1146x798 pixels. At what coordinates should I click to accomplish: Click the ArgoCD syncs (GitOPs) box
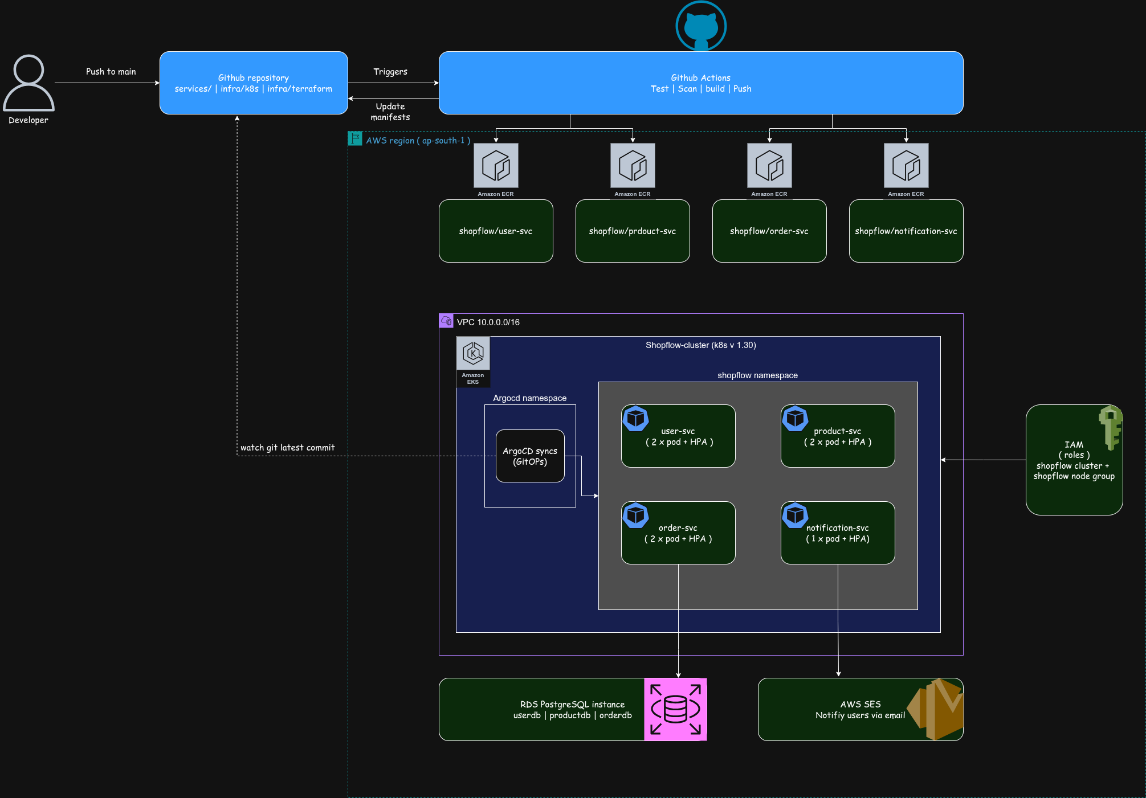tap(530, 456)
